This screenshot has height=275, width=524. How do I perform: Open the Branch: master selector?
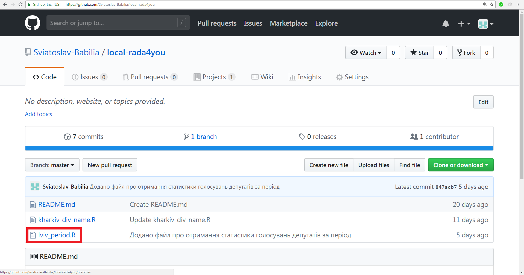click(52, 165)
